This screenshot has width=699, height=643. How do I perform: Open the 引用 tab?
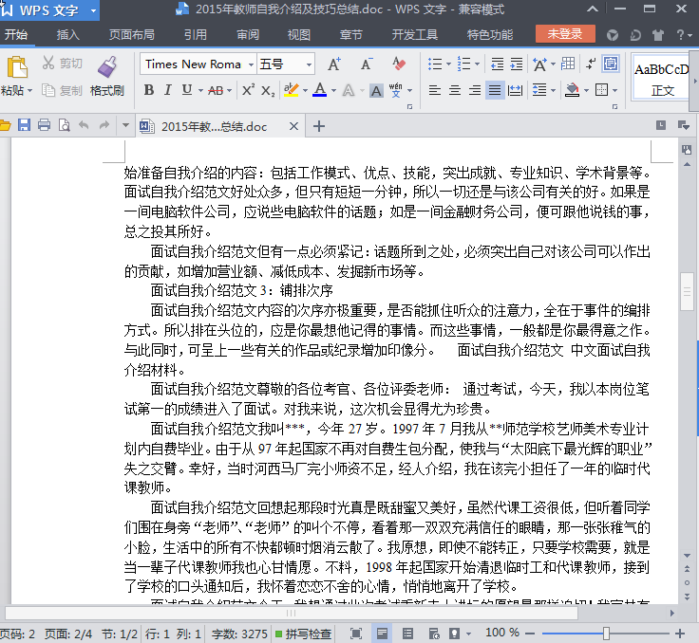click(x=196, y=35)
